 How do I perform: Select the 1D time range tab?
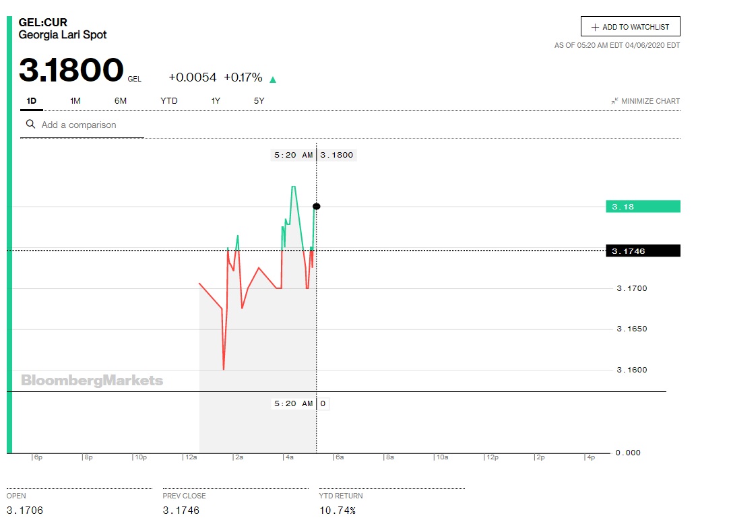(x=31, y=101)
